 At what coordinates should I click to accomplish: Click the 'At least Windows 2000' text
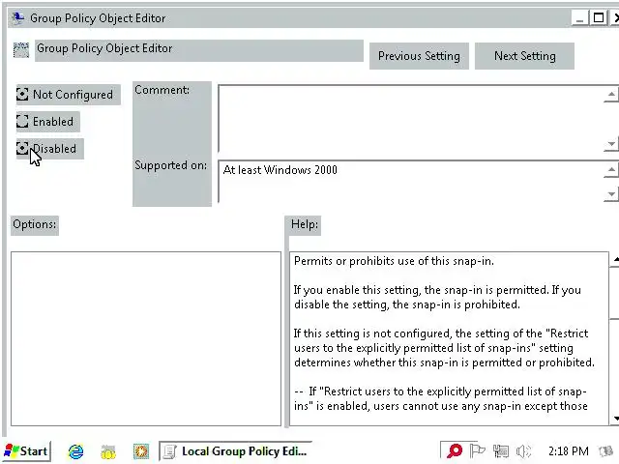pyautogui.click(x=280, y=170)
